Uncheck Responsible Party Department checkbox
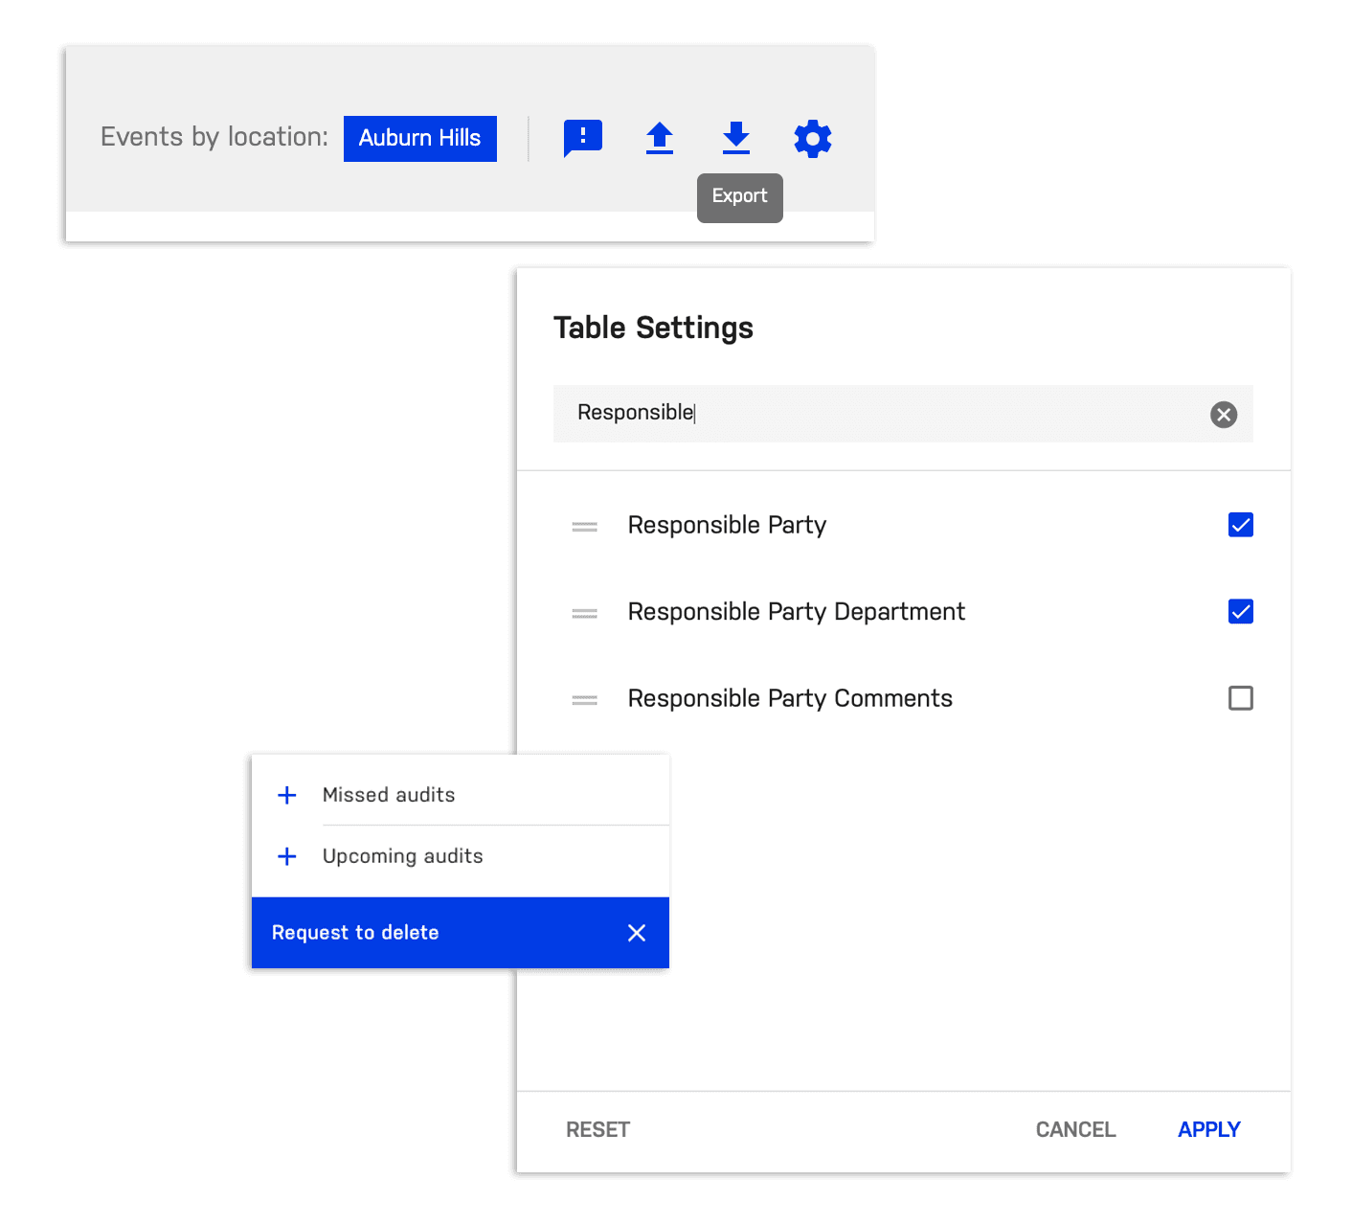The width and height of the screenshot is (1352, 1224). click(1240, 611)
